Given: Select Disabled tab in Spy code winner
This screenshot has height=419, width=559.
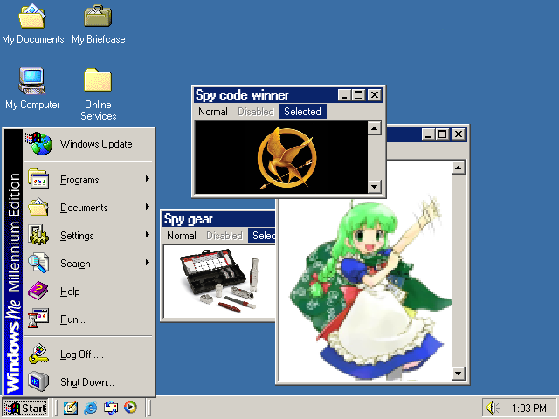Looking at the screenshot, I should tap(256, 112).
